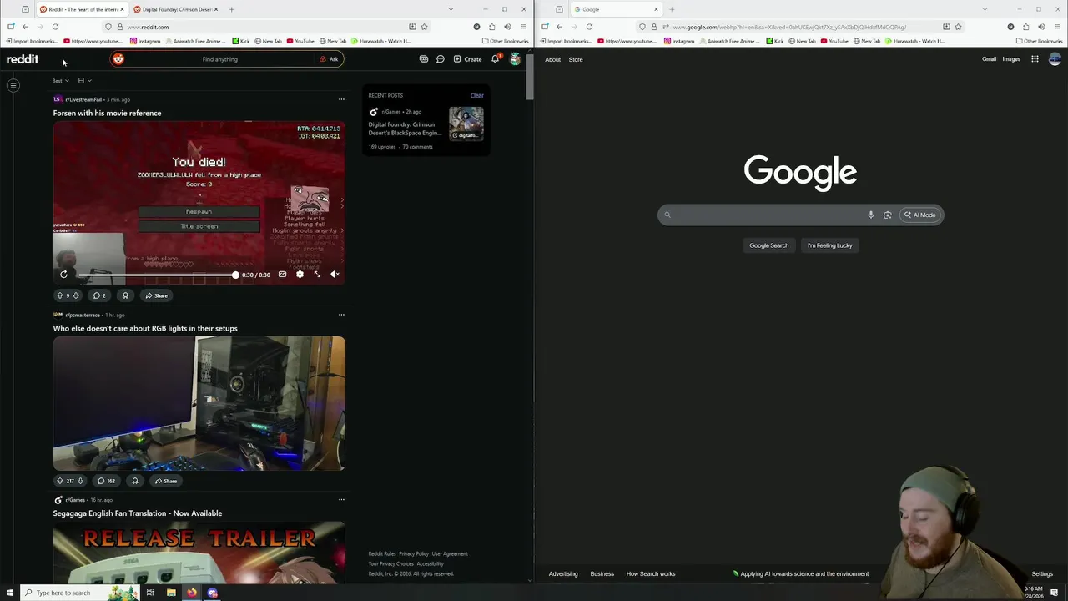
Task: Give award to Forsen post
Action: click(x=125, y=295)
